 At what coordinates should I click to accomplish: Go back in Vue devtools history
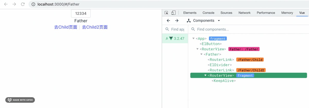[168, 21]
